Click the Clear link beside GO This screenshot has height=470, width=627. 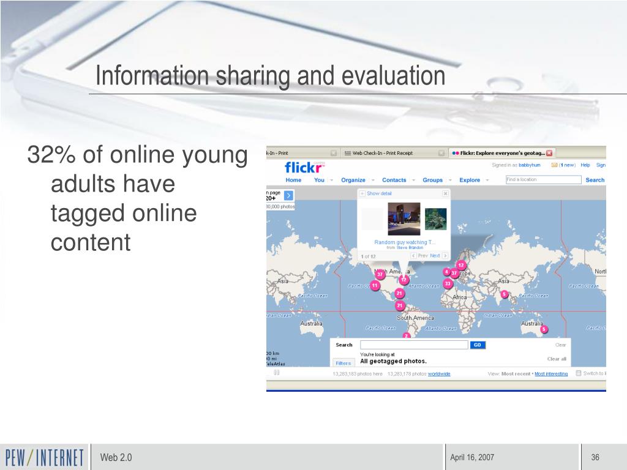coord(561,345)
